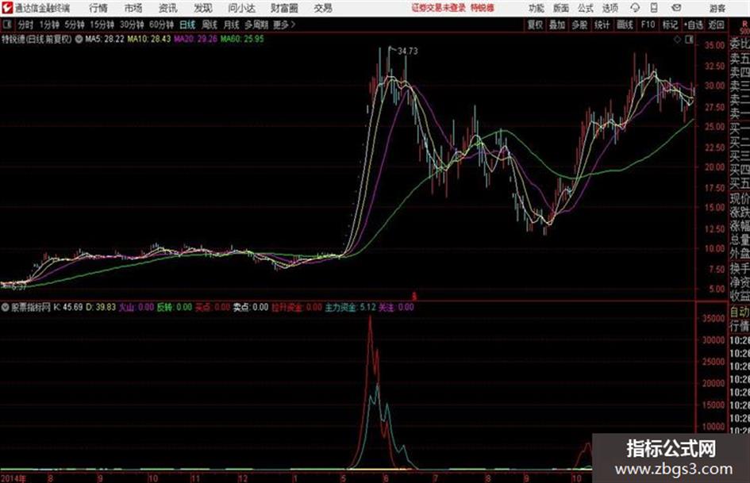Click the MA60: 25.95 label
Viewport: 750px width, 483px height.
click(242, 39)
